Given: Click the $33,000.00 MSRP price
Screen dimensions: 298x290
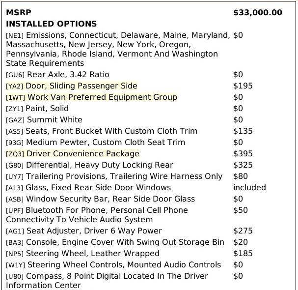Looking at the screenshot, I should (x=258, y=13).
